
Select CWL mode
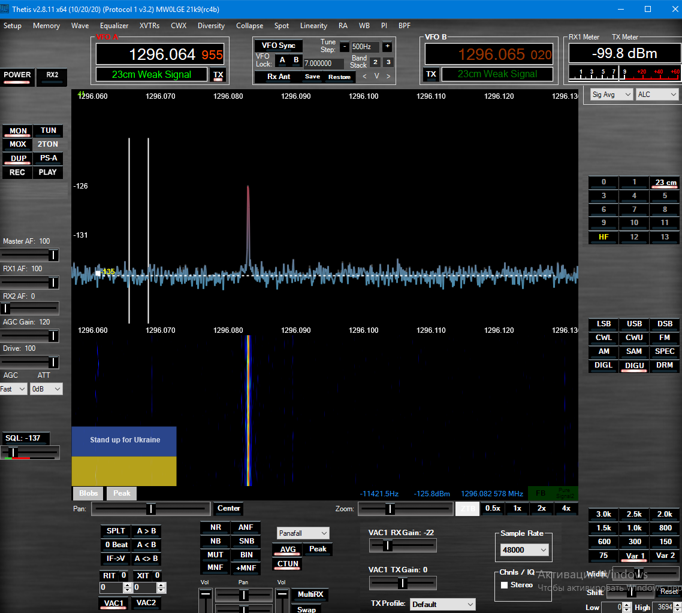pyautogui.click(x=603, y=338)
